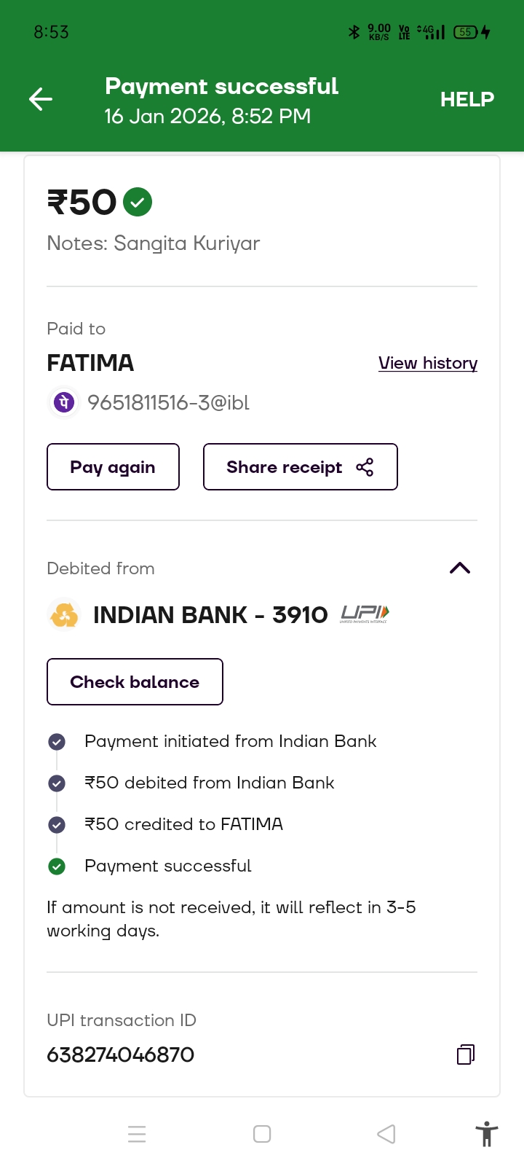
Task: Tap the back arrow in header
Action: 41,99
